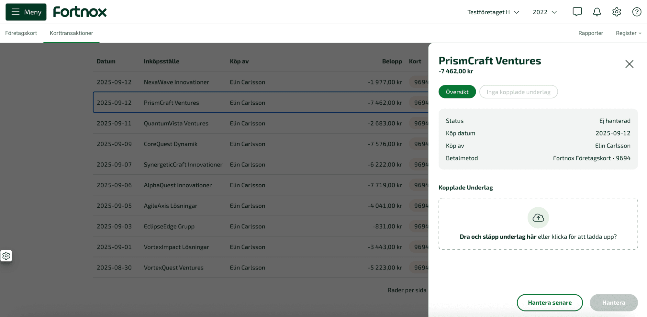Open the notifications bell
647x317 pixels.
pyautogui.click(x=597, y=12)
